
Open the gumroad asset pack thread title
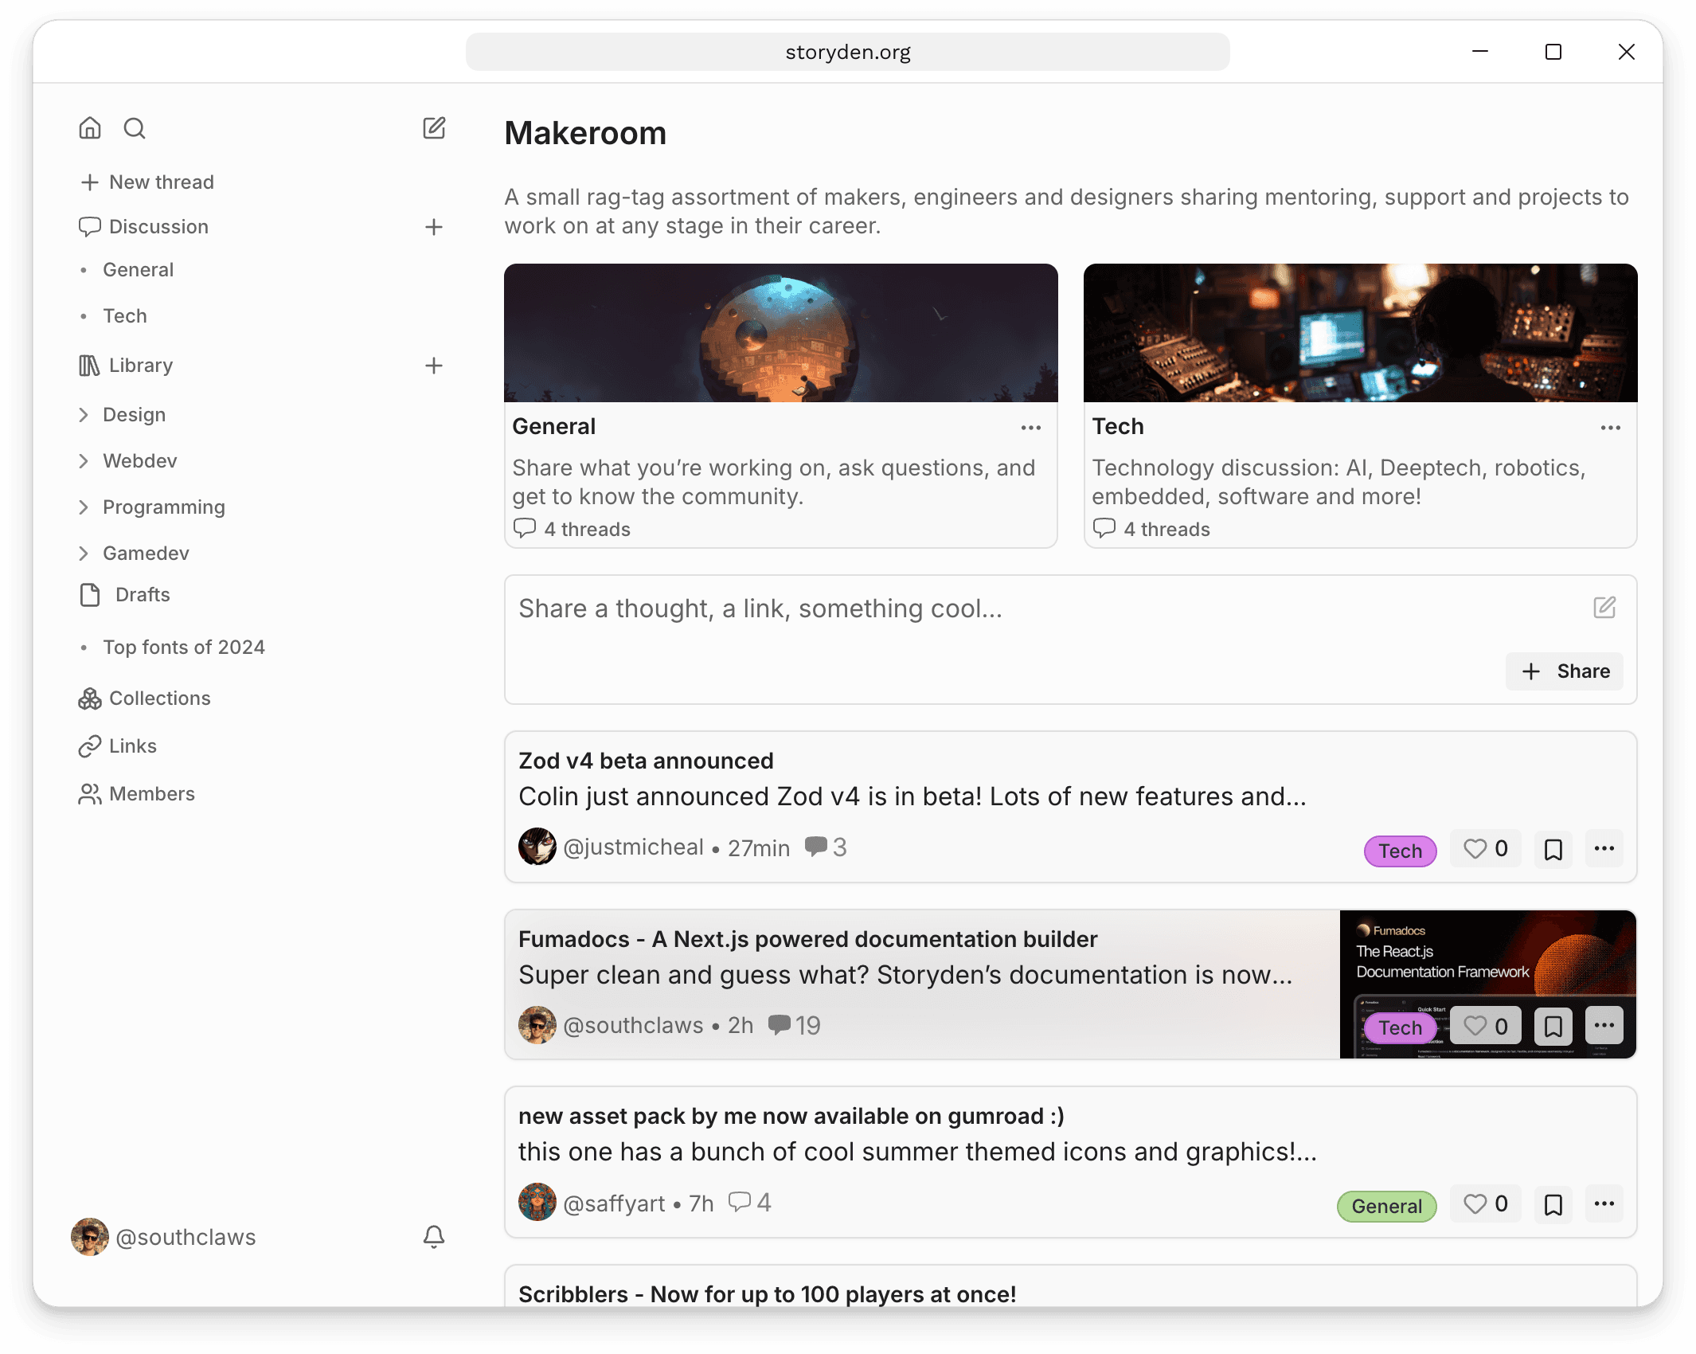(791, 1116)
